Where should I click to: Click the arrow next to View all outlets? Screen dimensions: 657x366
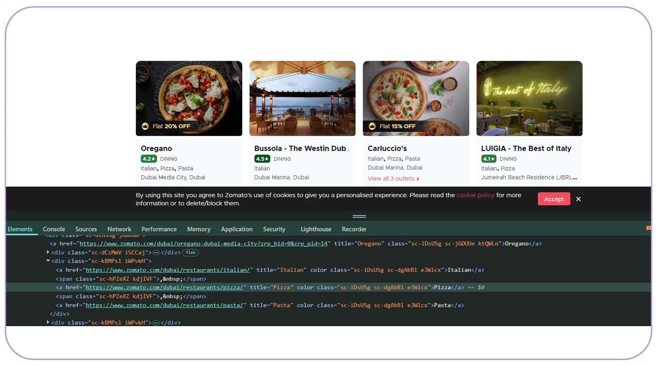pos(418,179)
